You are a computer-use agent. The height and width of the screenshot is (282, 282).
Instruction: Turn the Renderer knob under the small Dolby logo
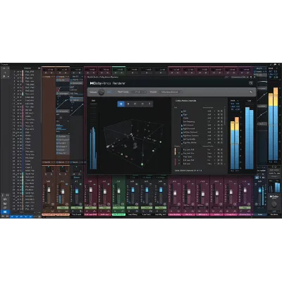pos(274,204)
